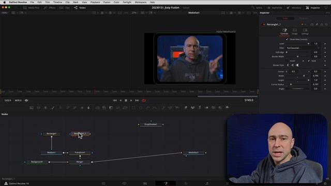331x186 pixels.
Task: Open the left viewer 100% zoom dropdown
Action: pyautogui.click(x=5, y=13)
